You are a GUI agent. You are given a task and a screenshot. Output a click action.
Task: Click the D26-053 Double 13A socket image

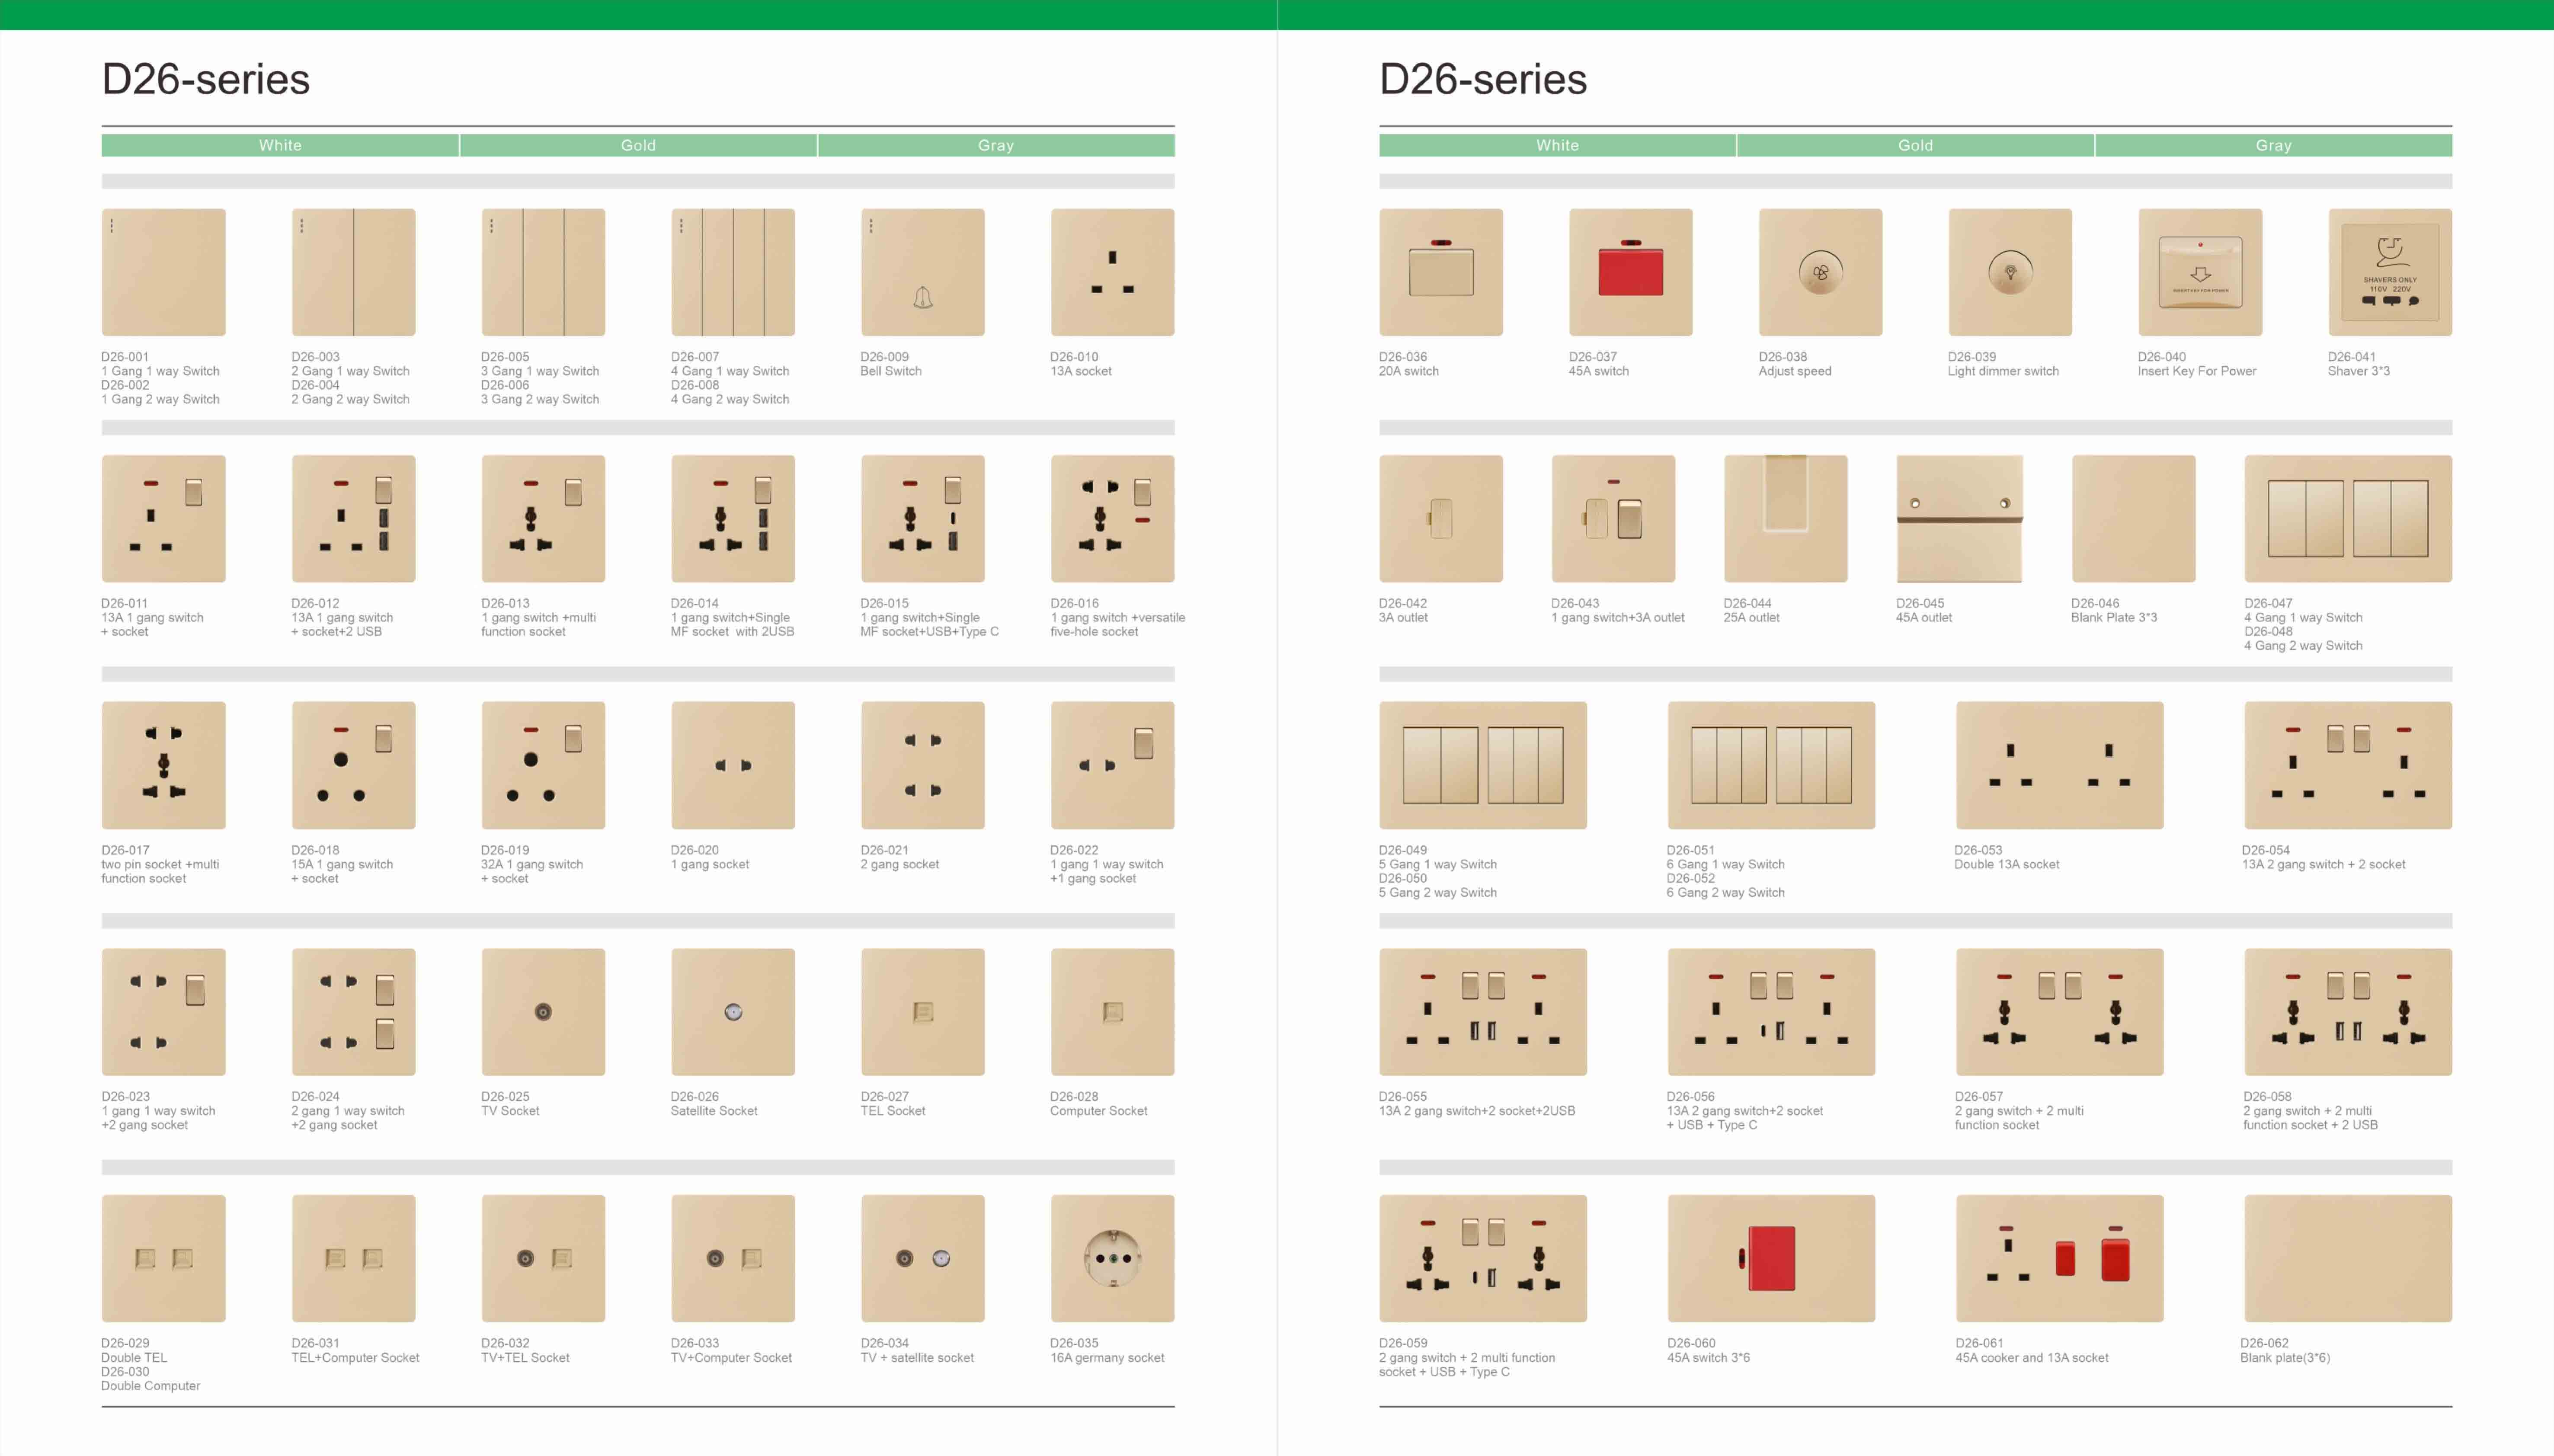click(2060, 765)
